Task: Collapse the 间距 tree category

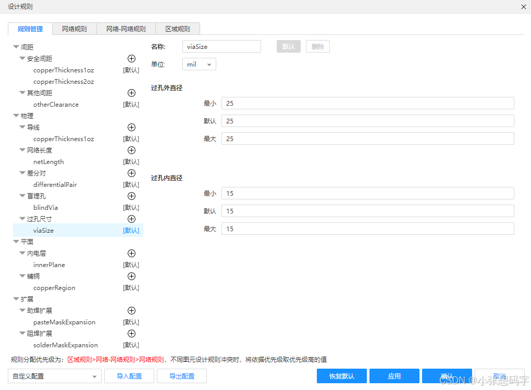Action: coord(16,47)
